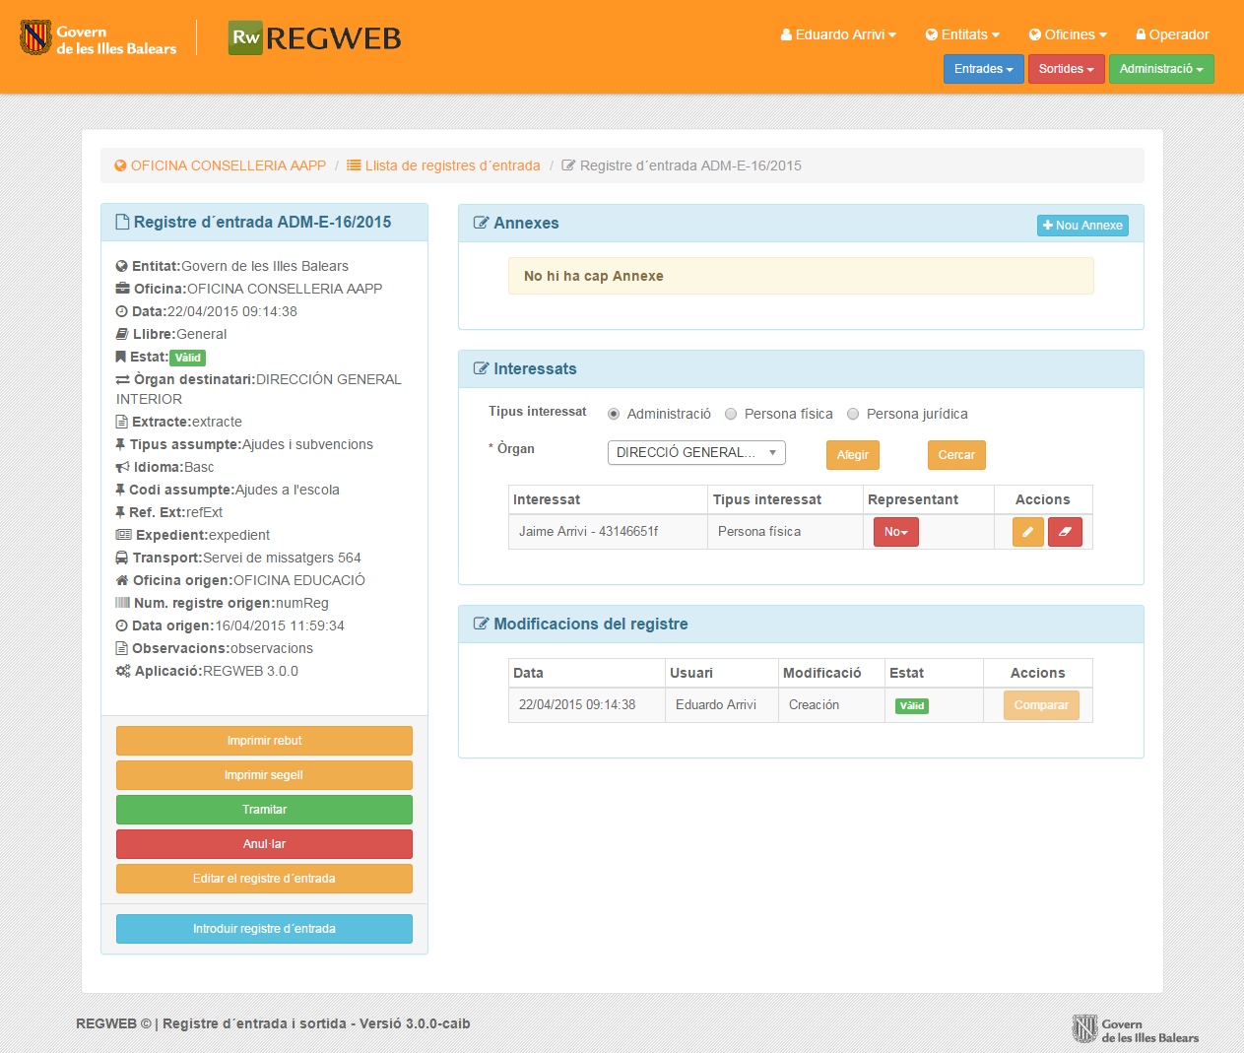1244x1053 pixels.
Task: Click the red eraser delete icon for Jaime Arrivi
Action: click(1065, 532)
